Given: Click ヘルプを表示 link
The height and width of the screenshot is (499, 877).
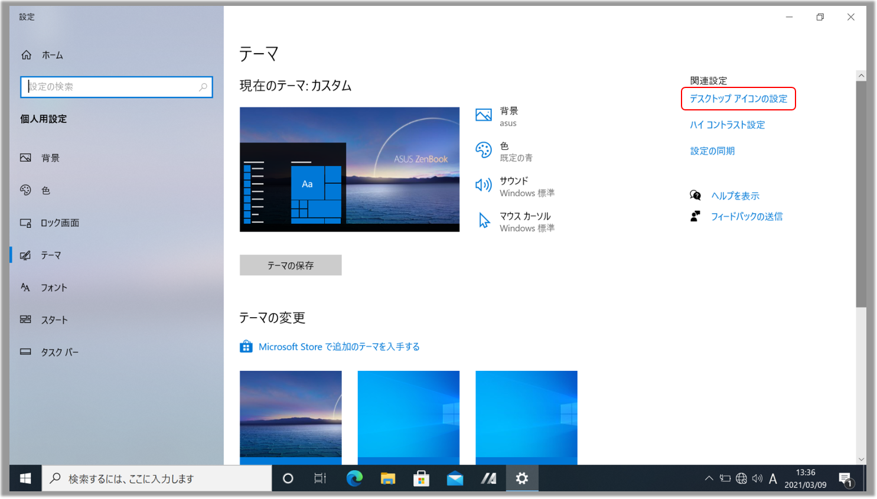Looking at the screenshot, I should tap(735, 195).
